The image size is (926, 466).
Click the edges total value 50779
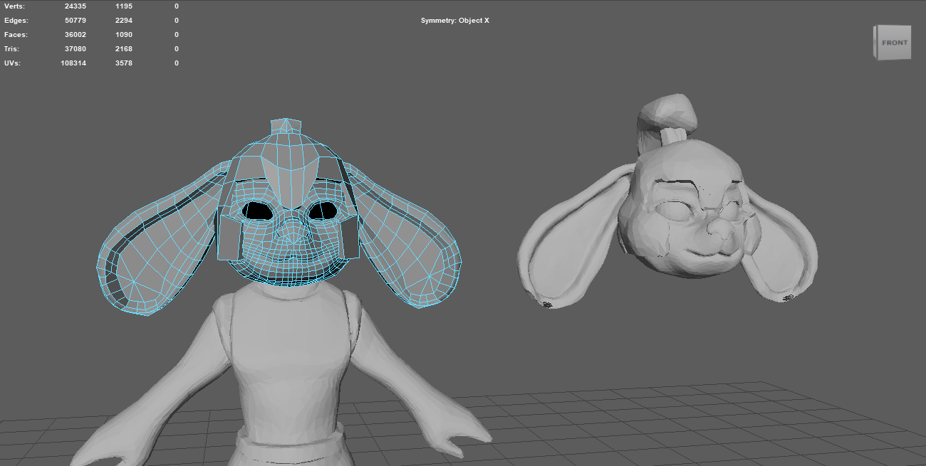[x=75, y=21]
